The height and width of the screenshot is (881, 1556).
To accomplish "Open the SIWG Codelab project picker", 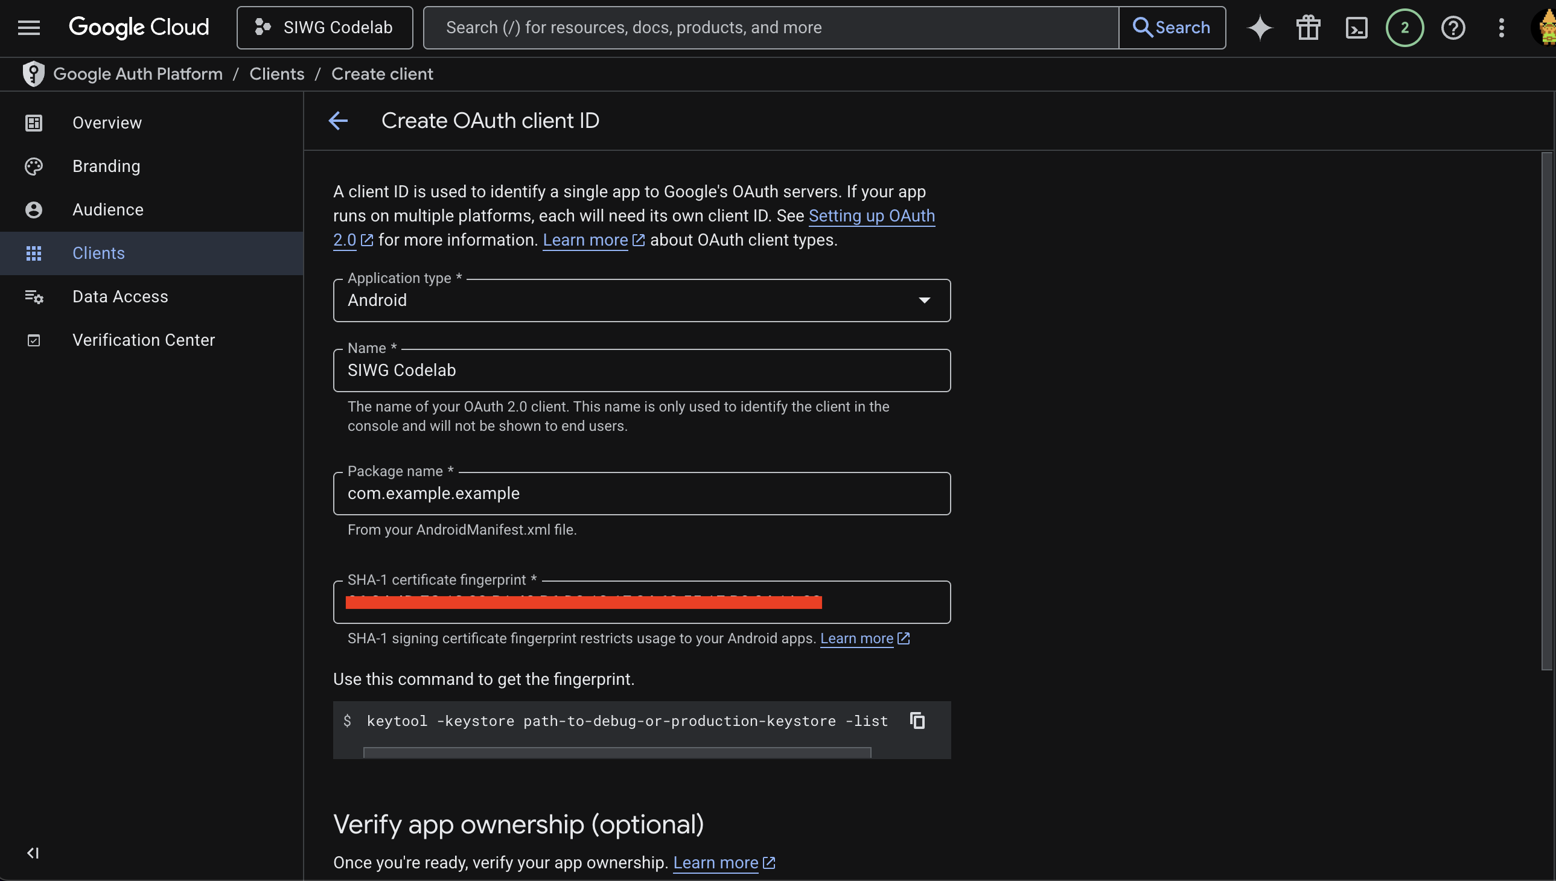I will point(324,27).
